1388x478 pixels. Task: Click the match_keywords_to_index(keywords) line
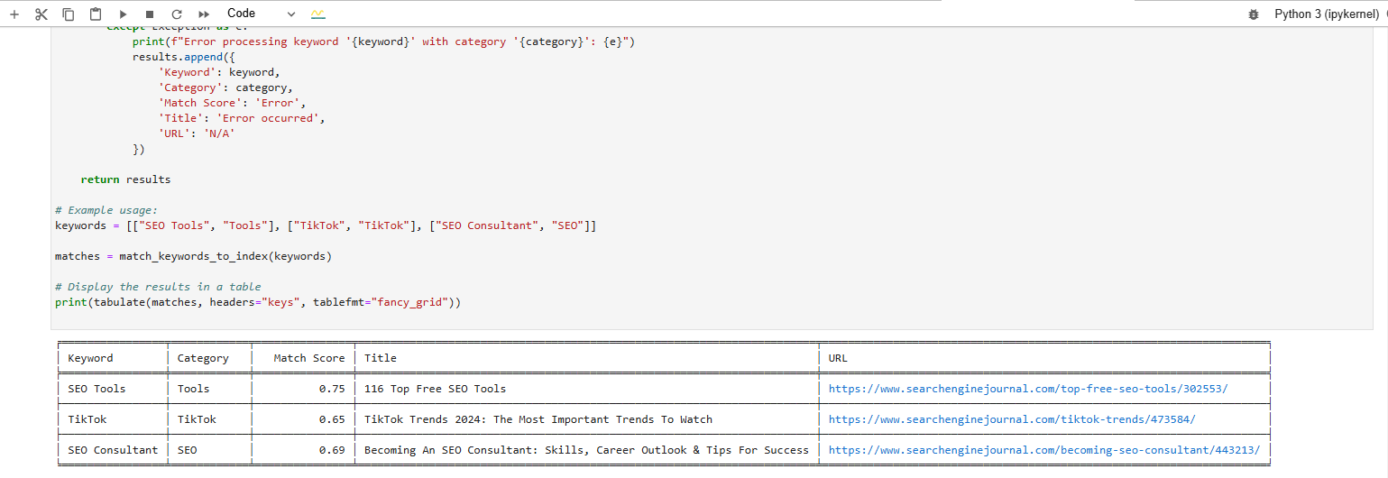pos(193,256)
